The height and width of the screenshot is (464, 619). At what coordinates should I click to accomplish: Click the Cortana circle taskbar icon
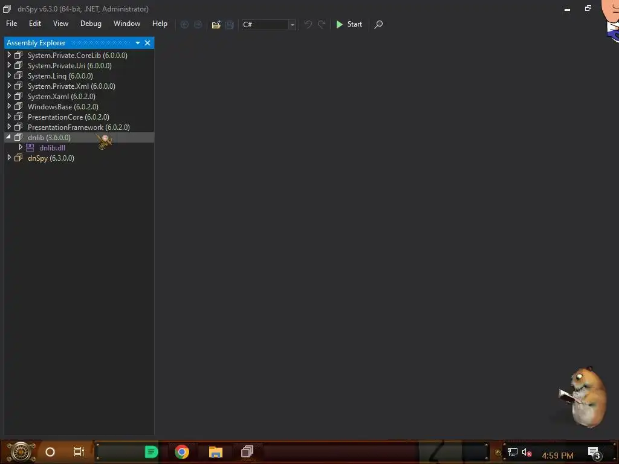[50, 452]
